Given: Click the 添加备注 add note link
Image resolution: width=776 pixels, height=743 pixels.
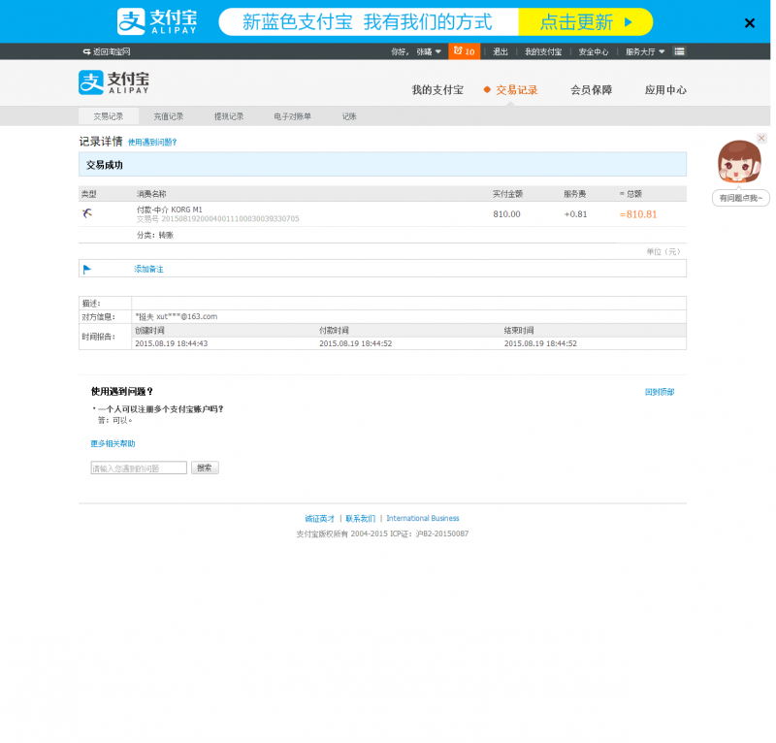Looking at the screenshot, I should [148, 269].
